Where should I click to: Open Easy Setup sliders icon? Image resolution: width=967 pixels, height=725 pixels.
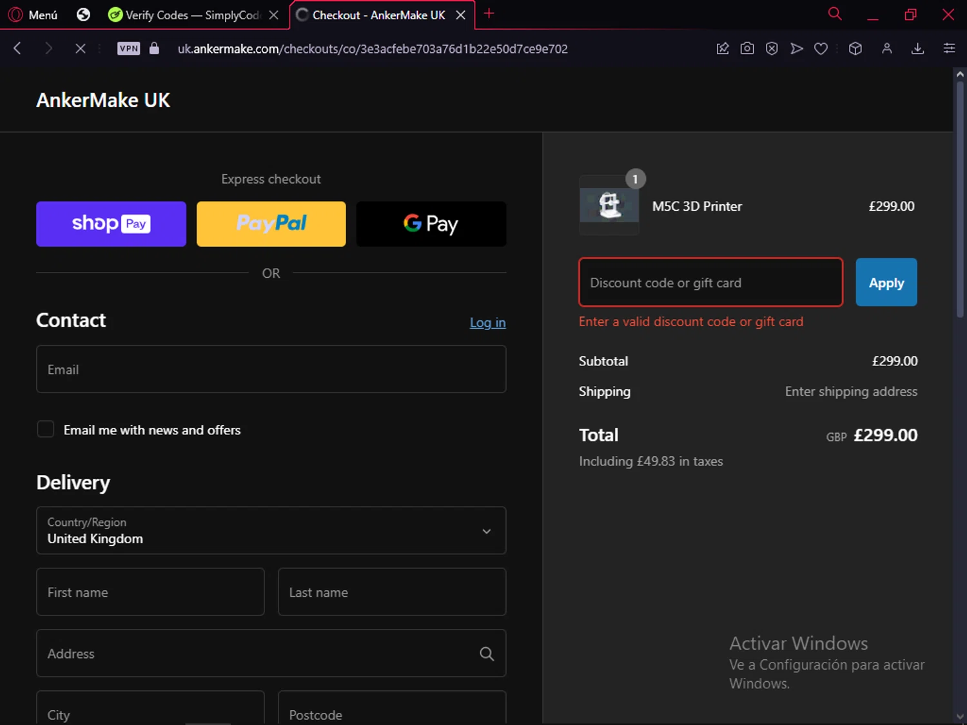(x=949, y=48)
